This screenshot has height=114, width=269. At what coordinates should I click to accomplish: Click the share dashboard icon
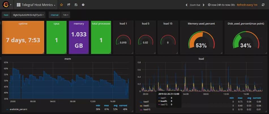click(69, 5)
